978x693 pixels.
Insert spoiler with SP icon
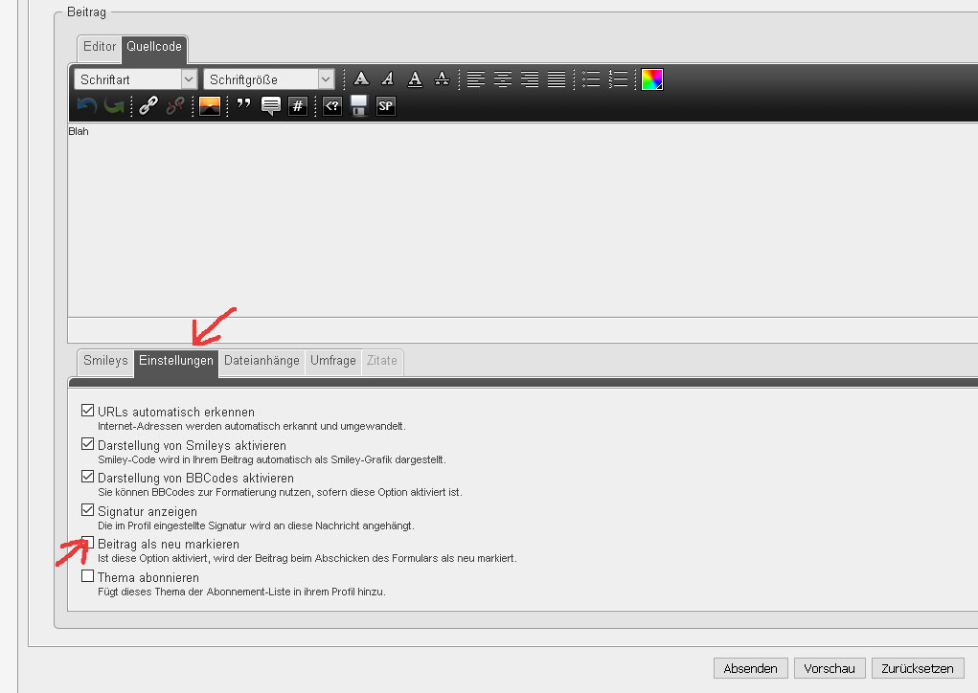click(385, 106)
